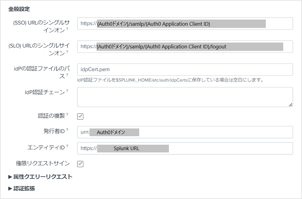Image resolution: width=302 pixels, height=199 pixels.
Task: Click into the SLO logout URL field
Action: [185, 46]
